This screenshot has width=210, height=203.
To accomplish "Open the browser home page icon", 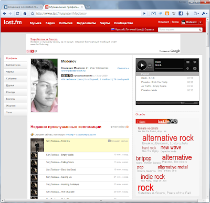I will 25,13.
